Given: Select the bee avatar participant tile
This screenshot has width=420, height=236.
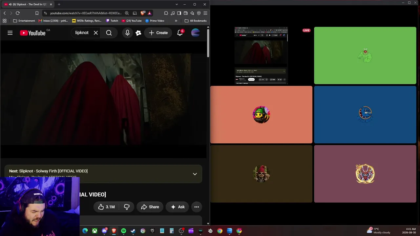Looking at the screenshot, I should pos(261,115).
